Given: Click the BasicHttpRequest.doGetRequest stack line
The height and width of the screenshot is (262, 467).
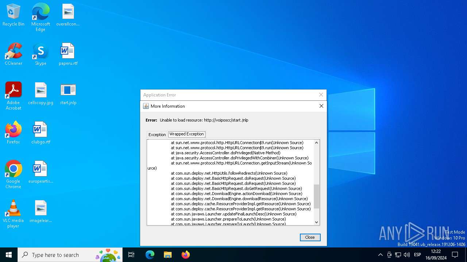Looking at the screenshot, I should coord(236,188).
